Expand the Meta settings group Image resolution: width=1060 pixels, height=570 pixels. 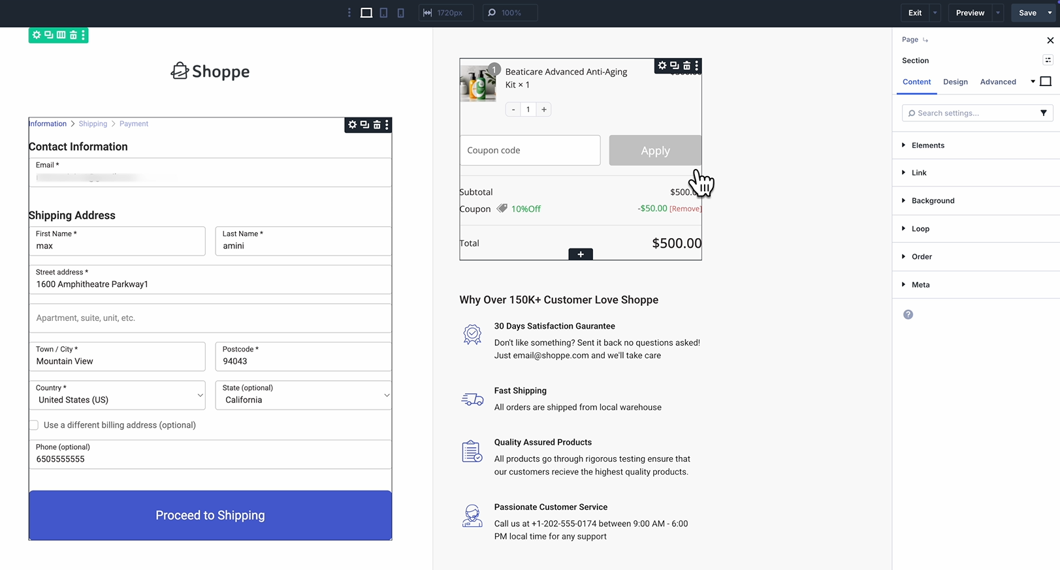tap(976, 285)
